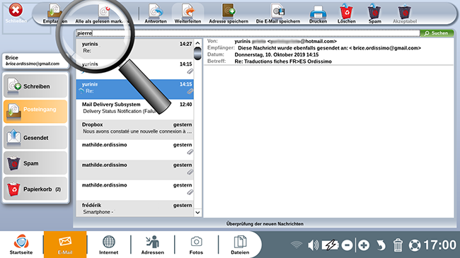The width and height of the screenshot is (460, 258).
Task: Open the frédérik Smartphone email
Action: [135, 209]
